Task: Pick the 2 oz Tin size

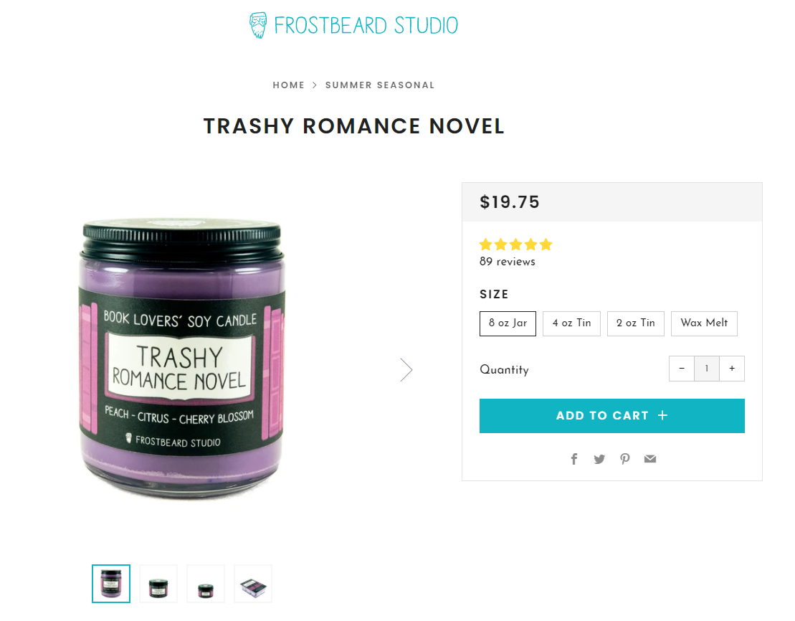Action: point(635,323)
